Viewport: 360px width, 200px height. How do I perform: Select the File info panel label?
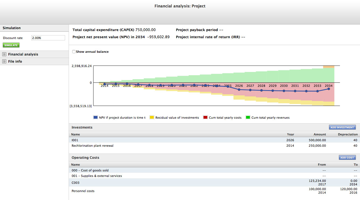[x=15, y=62]
